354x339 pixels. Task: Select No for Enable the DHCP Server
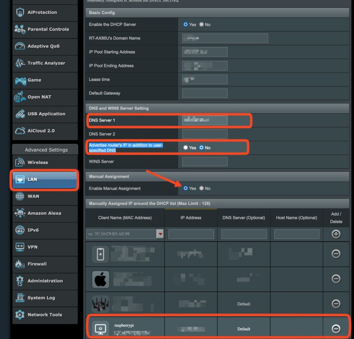(202, 25)
